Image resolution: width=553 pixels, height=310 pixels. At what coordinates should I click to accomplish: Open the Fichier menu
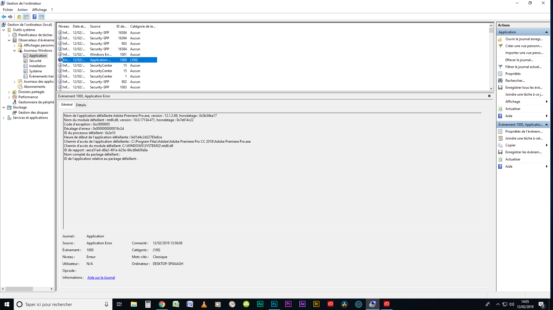click(x=8, y=10)
